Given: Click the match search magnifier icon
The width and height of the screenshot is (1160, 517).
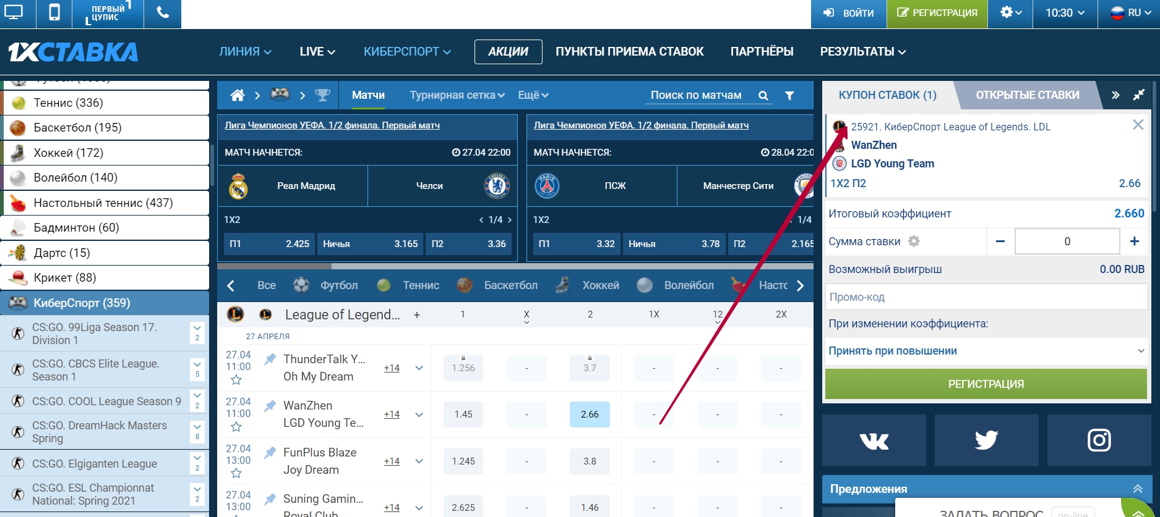Looking at the screenshot, I should tap(763, 96).
